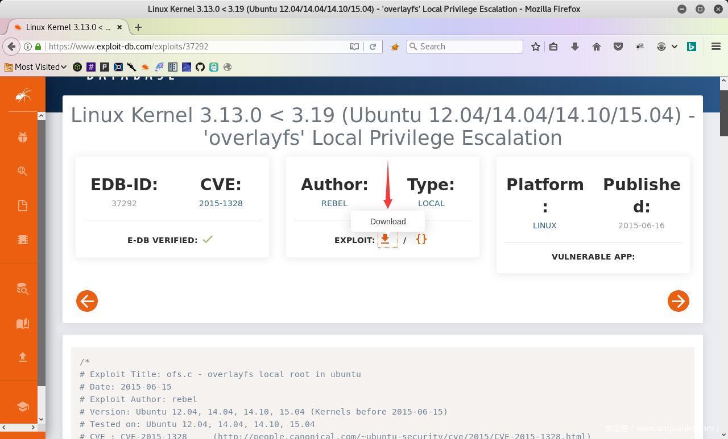The height and width of the screenshot is (439, 728).
Task: Open a new tab with plus button
Action: pyautogui.click(x=138, y=27)
